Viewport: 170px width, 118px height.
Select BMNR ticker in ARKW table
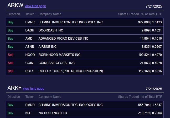coord(30,22)
